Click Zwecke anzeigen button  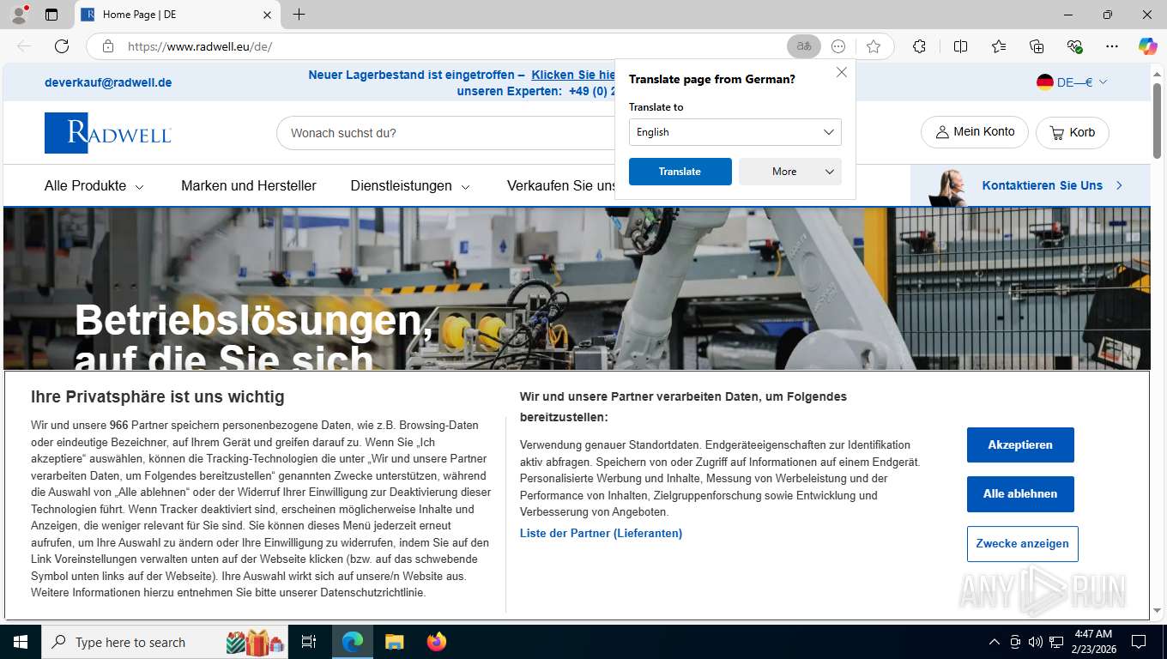pos(1023,544)
